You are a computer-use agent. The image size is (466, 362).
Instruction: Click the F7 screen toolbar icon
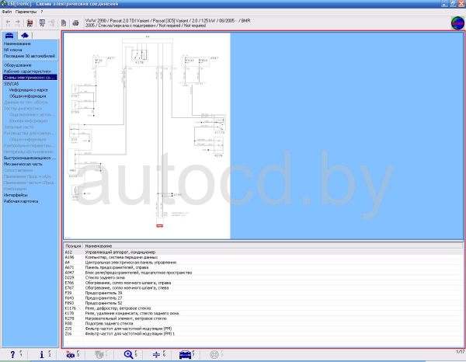(x=42, y=23)
